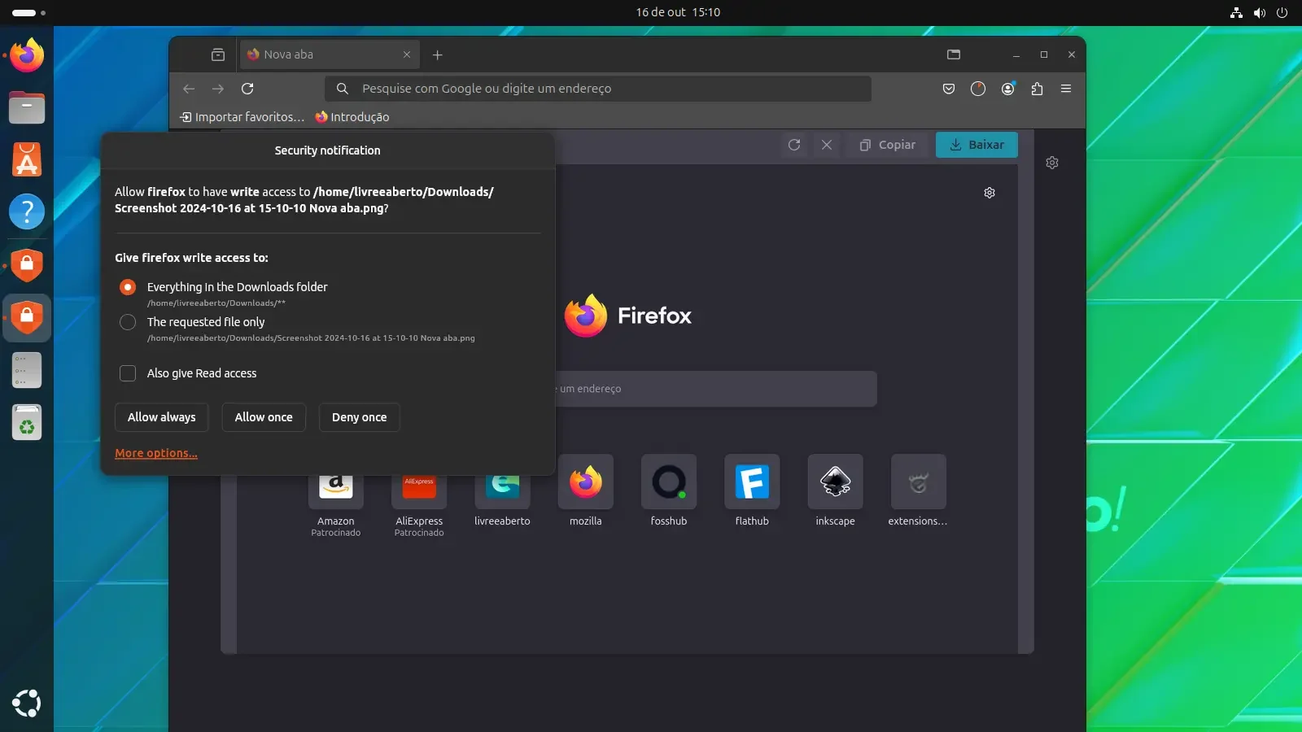
Task: Open the network status icon in the top bar
Action: tap(1236, 12)
